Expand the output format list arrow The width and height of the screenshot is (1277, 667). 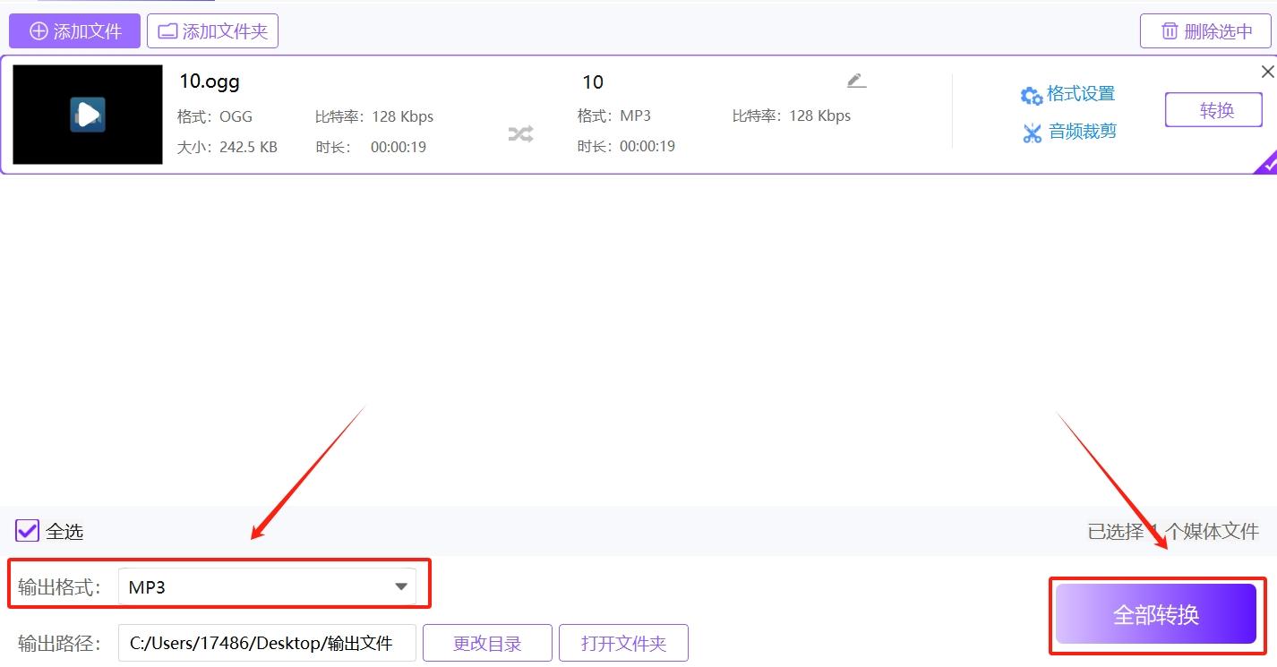400,586
